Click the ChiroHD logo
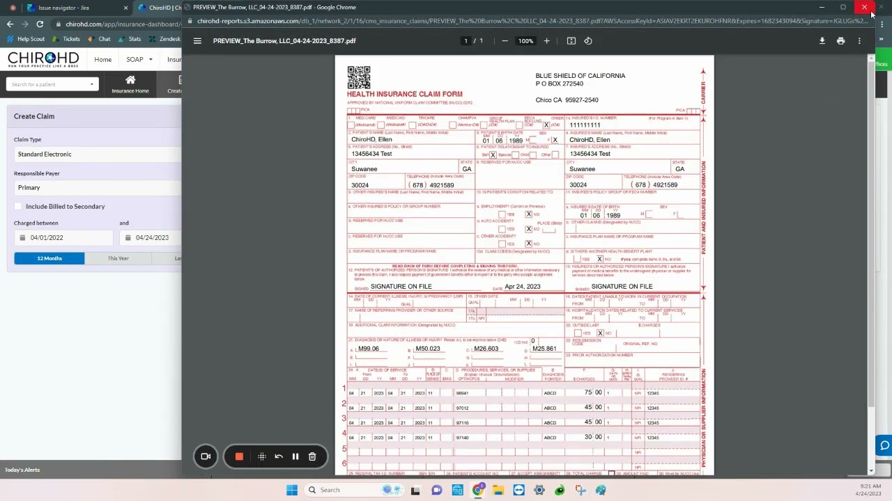The height and width of the screenshot is (501, 892). click(43, 59)
